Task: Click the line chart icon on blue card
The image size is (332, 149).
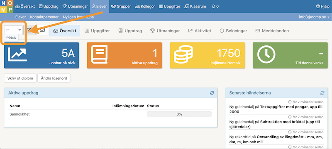Action: tap(17, 54)
